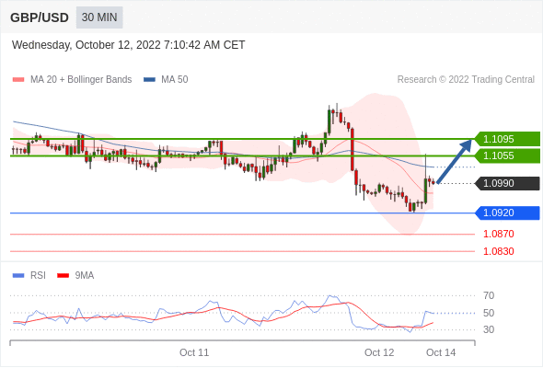Image resolution: width=543 pixels, height=368 pixels.
Task: Click the 30 MIN timeframe button
Action: tap(99, 17)
